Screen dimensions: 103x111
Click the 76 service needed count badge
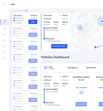tap(26, 11)
